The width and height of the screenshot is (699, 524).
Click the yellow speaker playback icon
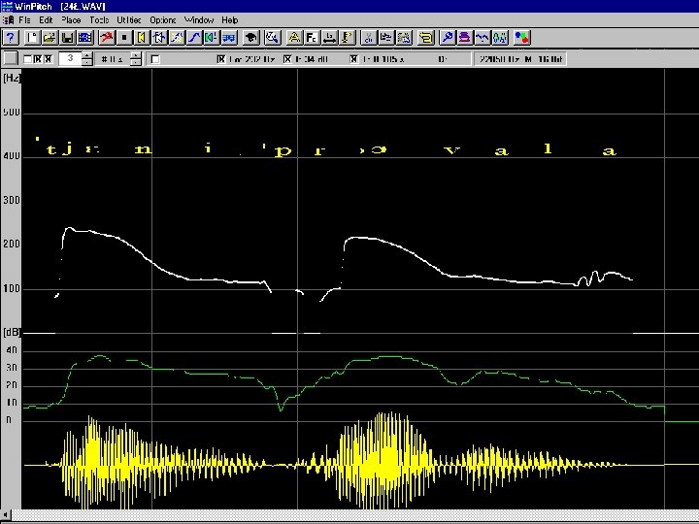click(x=142, y=38)
